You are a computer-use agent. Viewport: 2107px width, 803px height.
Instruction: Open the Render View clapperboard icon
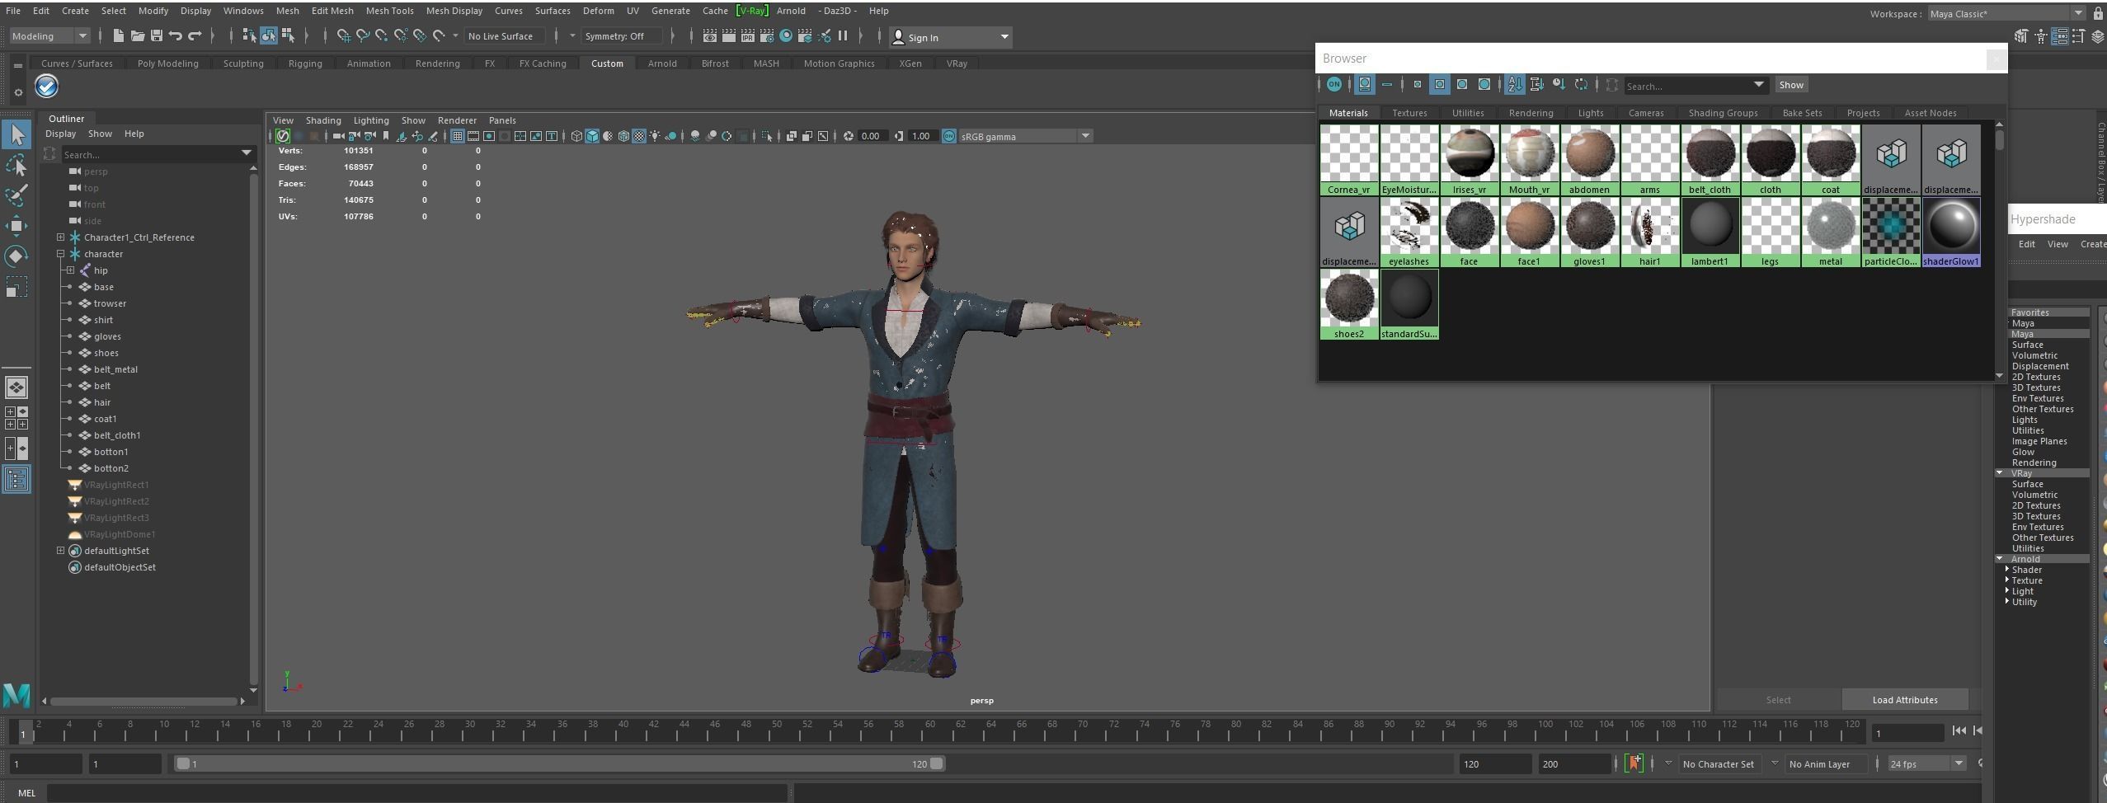(709, 35)
